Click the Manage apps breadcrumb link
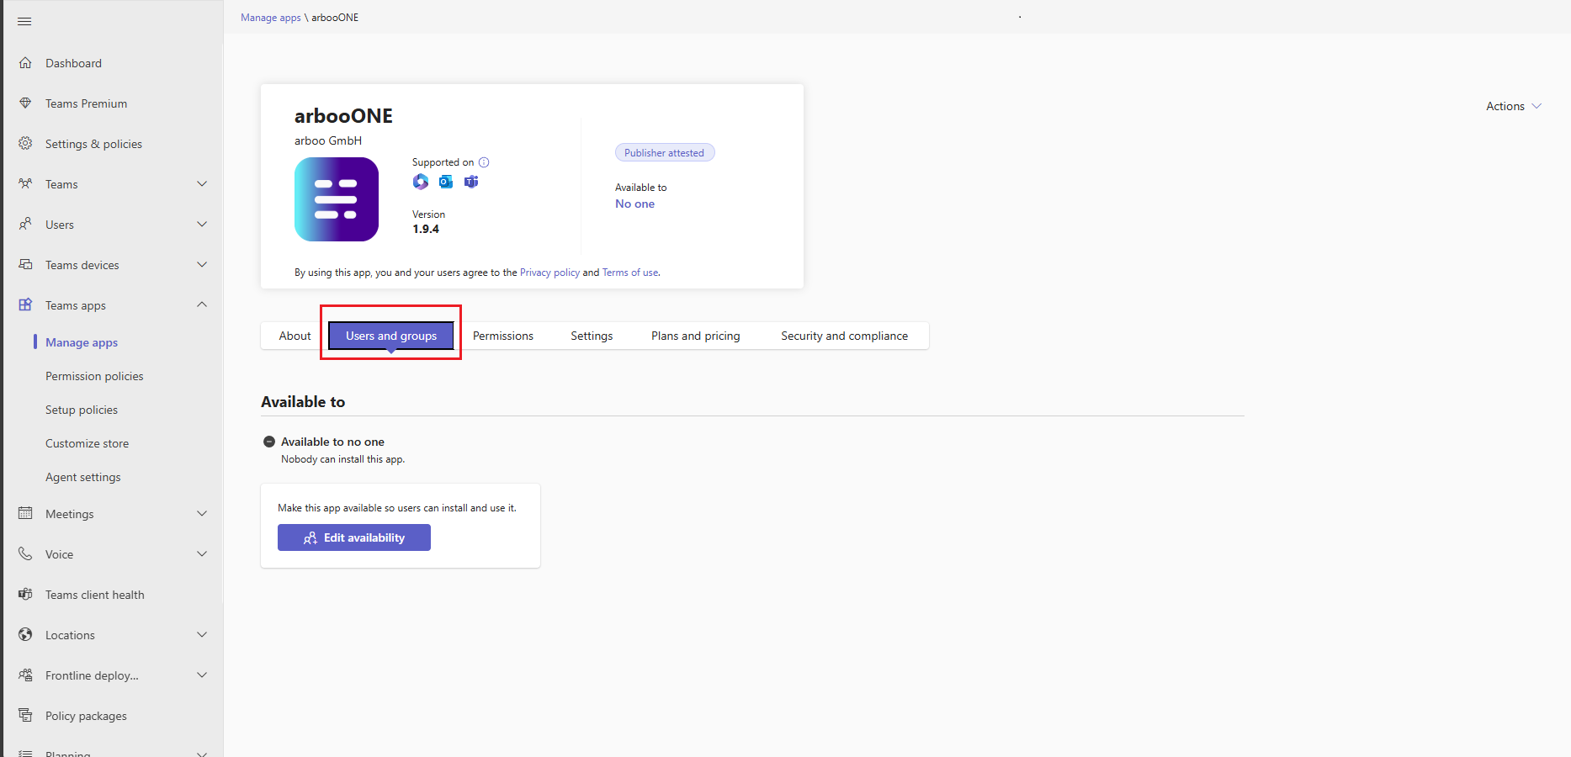Viewport: 1571px width, 757px height. [x=271, y=18]
